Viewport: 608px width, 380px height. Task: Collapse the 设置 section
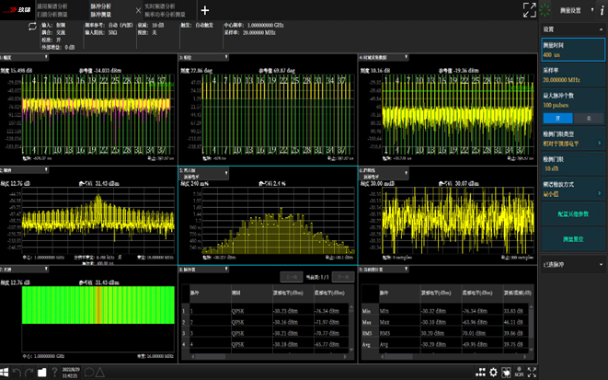coord(601,29)
